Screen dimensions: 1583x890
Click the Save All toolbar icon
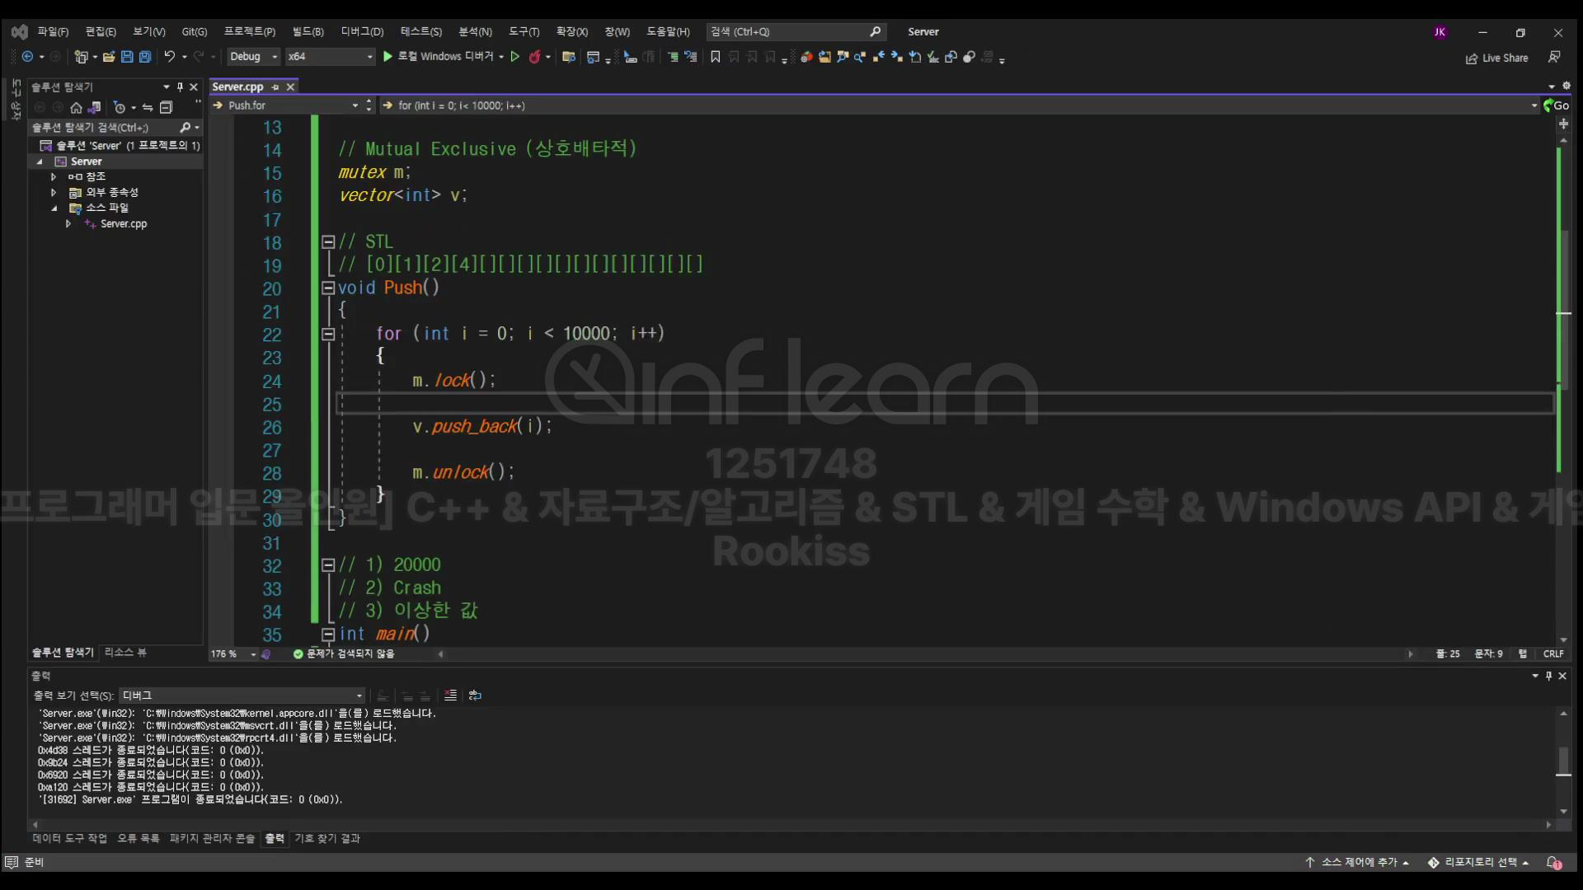[145, 57]
